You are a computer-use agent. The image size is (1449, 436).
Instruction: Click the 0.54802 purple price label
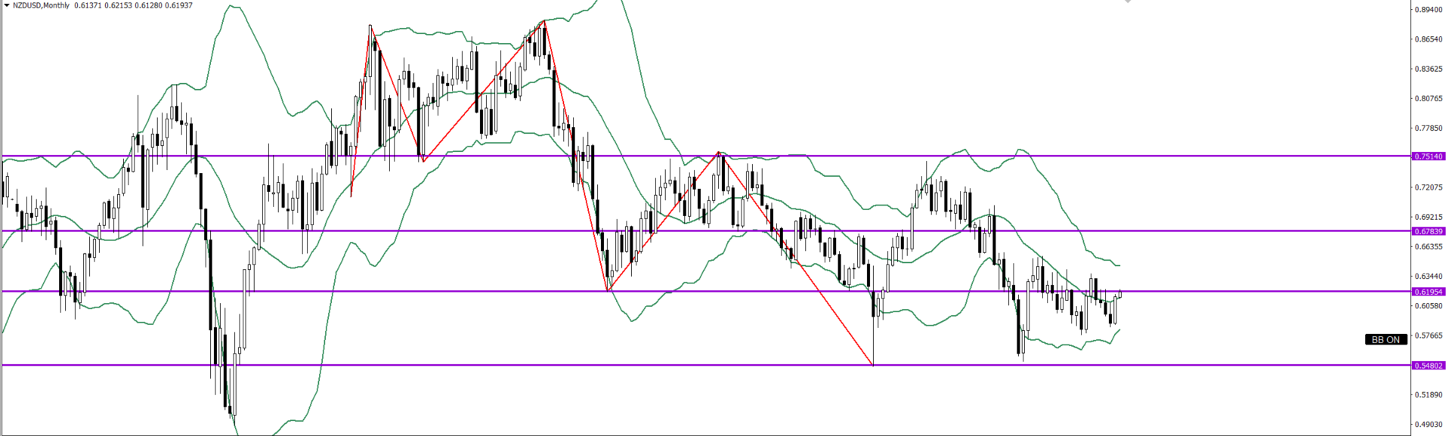click(x=1428, y=366)
